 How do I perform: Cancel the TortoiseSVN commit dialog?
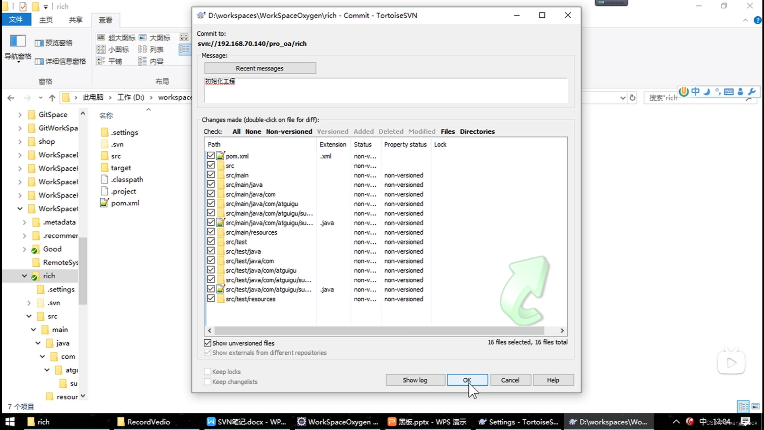(510, 380)
